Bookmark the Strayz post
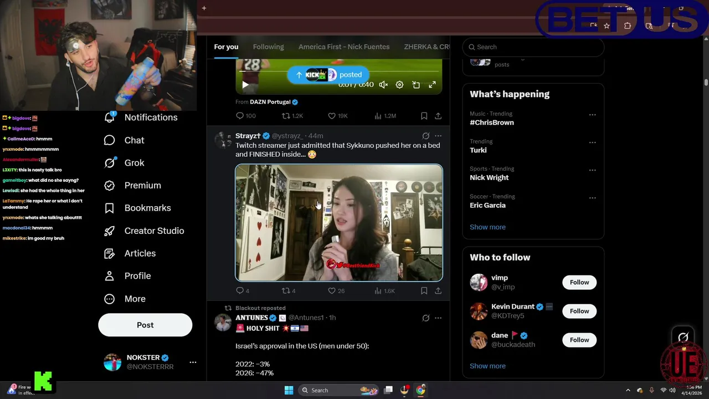The height and width of the screenshot is (399, 709). point(424,290)
